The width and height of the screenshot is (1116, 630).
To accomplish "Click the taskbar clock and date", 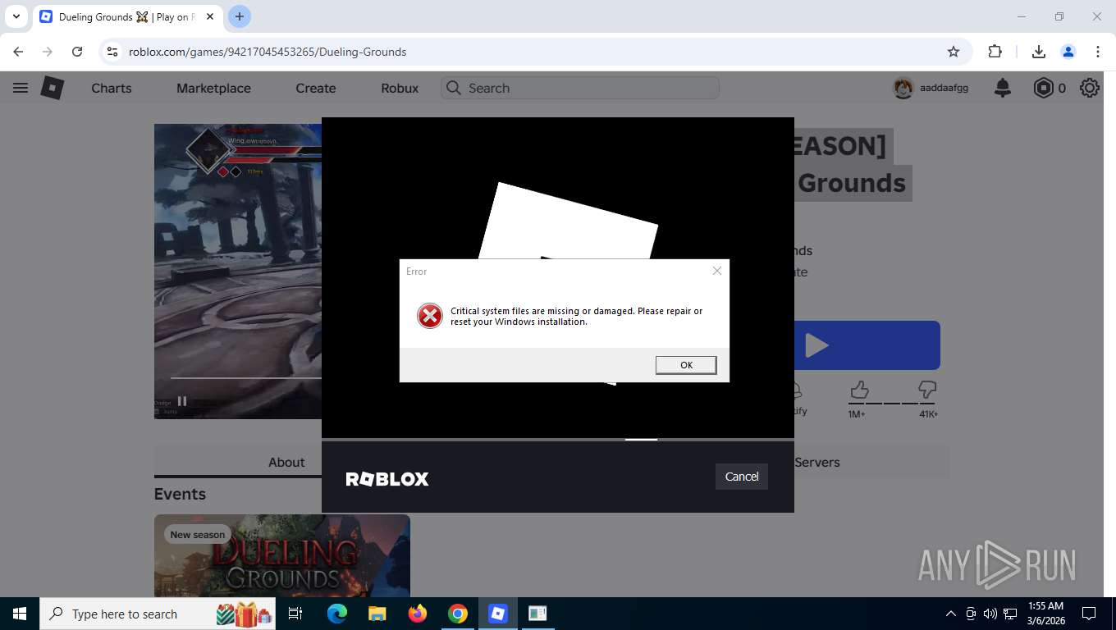I will (1045, 614).
